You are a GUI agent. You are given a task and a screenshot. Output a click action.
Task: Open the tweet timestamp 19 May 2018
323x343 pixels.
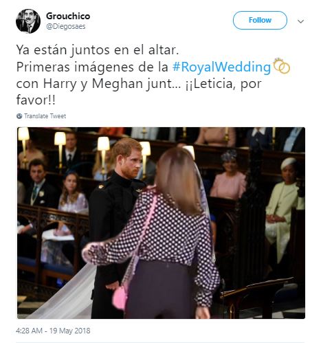click(x=53, y=331)
